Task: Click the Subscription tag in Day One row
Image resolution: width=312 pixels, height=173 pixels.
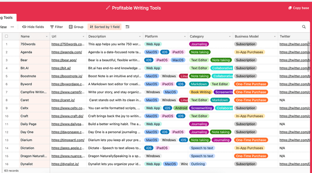Action: [245, 132]
